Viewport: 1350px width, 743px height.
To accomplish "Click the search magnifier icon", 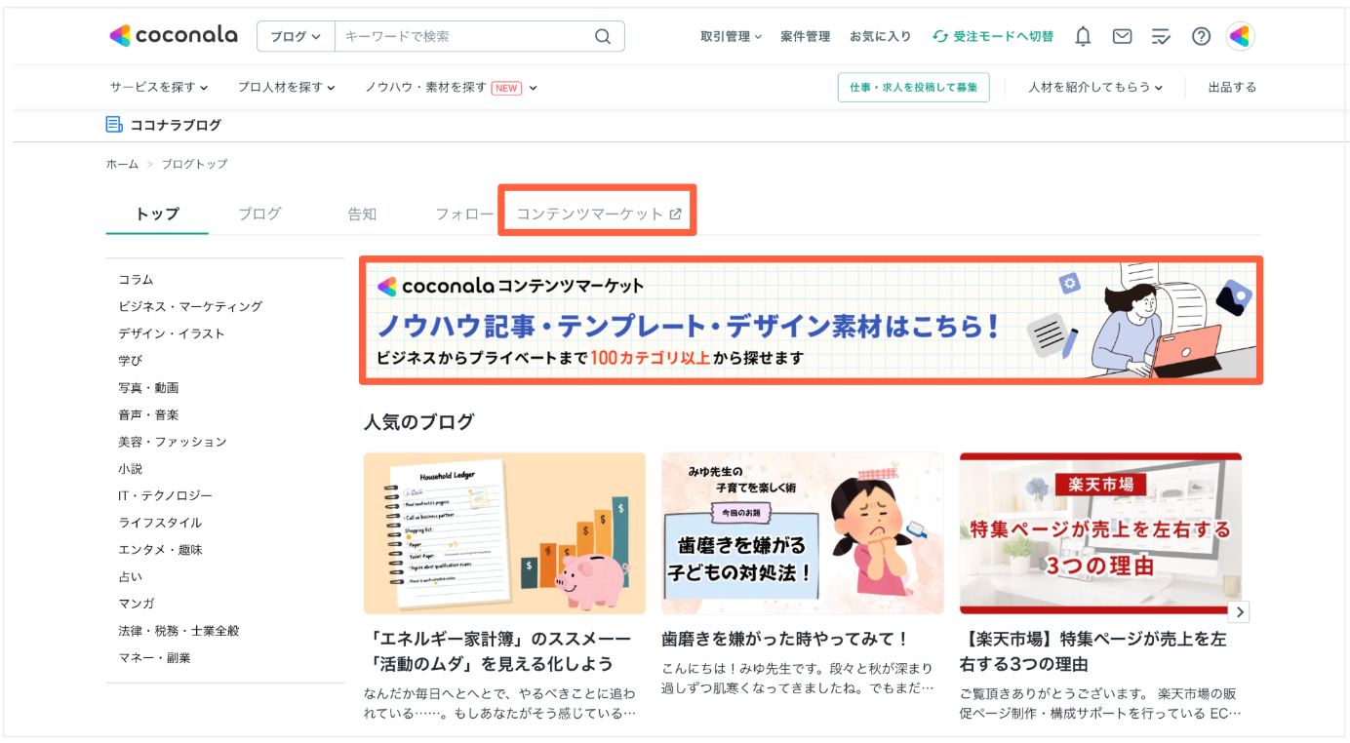I will 603,37.
